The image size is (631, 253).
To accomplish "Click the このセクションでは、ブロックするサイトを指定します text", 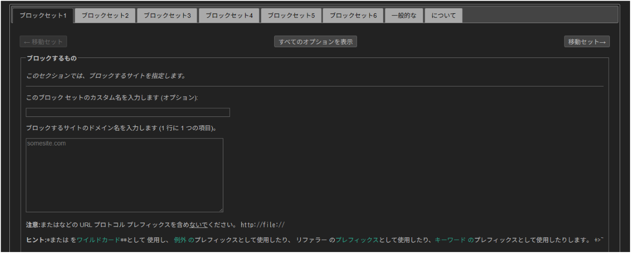I will [x=105, y=76].
